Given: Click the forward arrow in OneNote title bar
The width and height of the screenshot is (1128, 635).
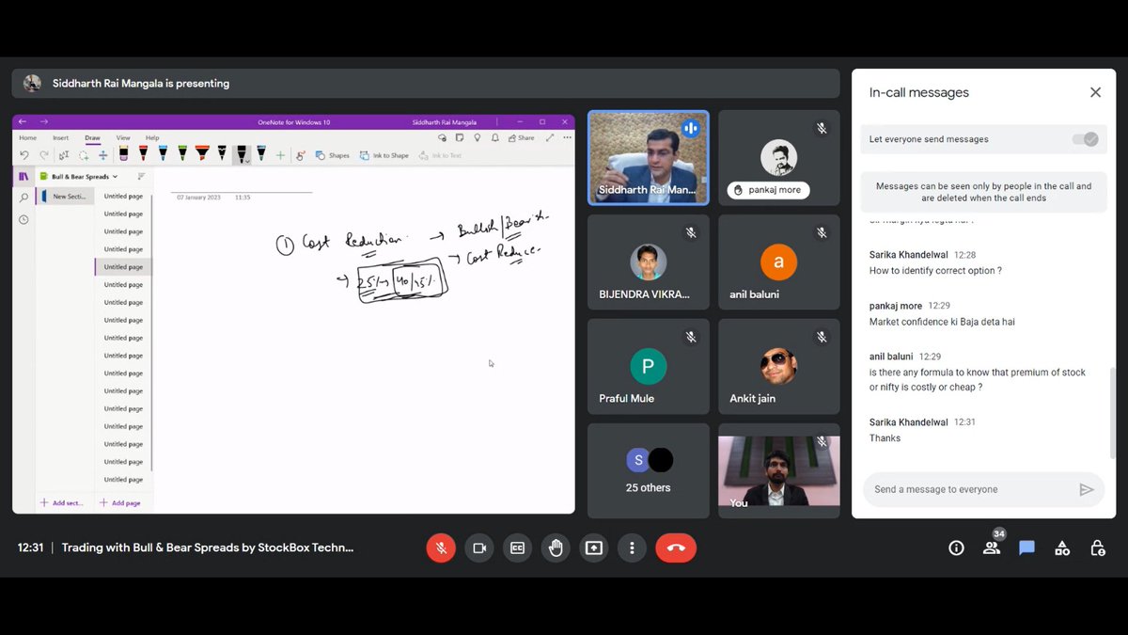Looking at the screenshot, I should tap(43, 121).
